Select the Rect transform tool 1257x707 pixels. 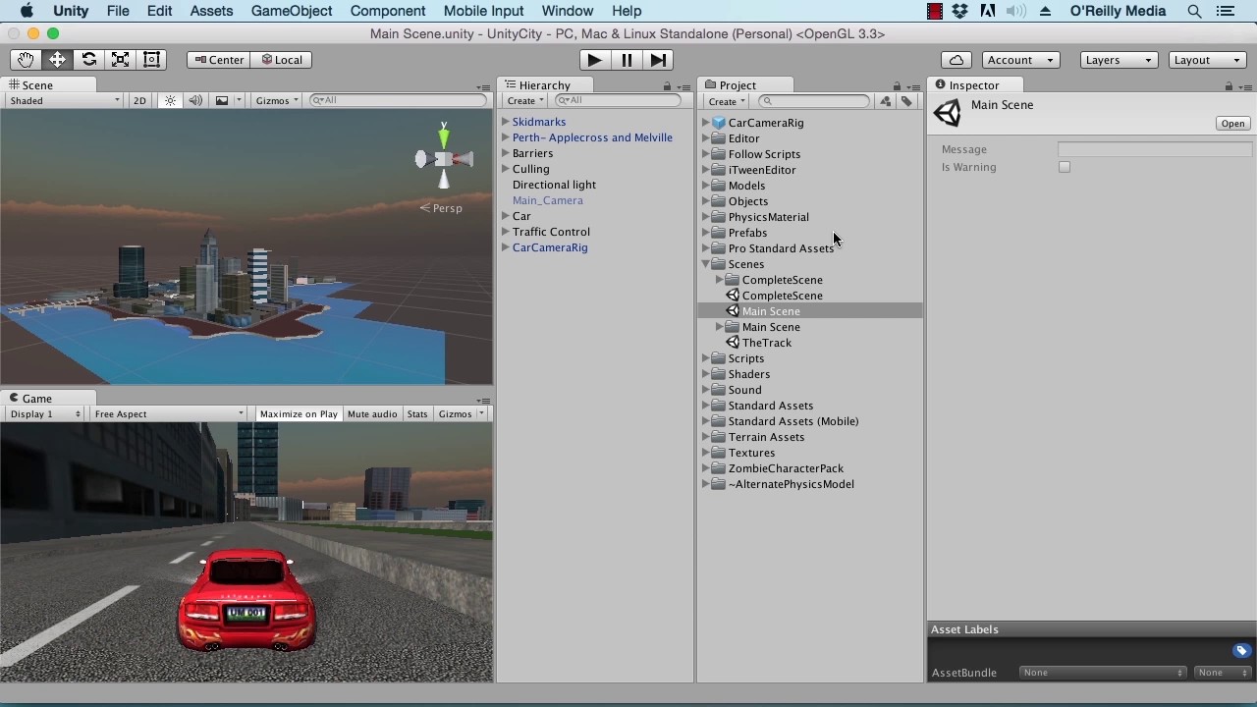(151, 60)
